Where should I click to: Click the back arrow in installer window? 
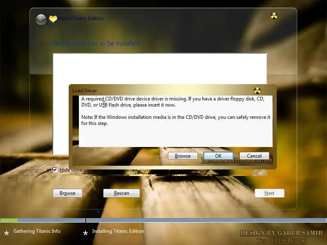click(x=41, y=19)
